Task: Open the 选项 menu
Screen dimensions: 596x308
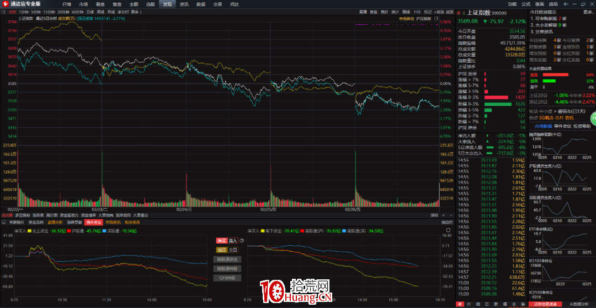Action: (553, 4)
